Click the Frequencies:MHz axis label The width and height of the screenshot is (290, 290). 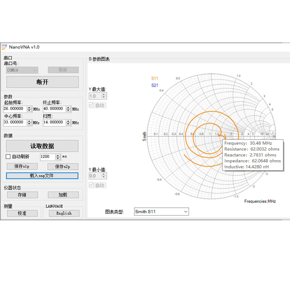tap(260, 201)
